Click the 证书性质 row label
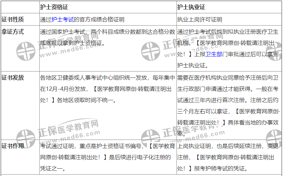 (x=13, y=20)
